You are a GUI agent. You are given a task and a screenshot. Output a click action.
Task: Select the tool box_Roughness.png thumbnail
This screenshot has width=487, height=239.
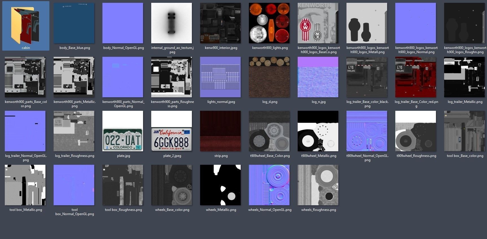click(x=123, y=185)
